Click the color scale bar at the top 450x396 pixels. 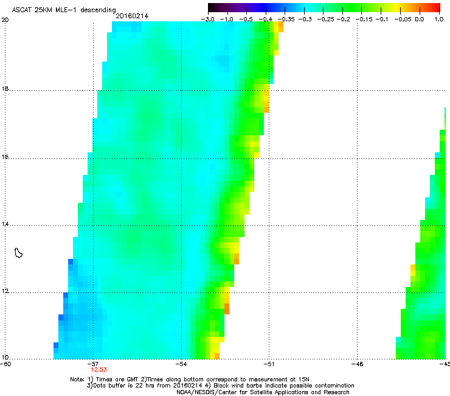324,7
